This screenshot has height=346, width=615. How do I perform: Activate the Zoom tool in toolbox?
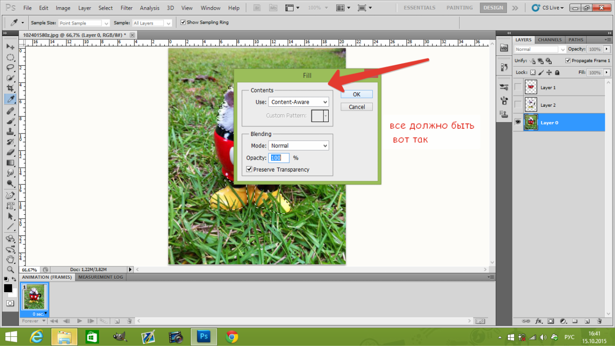(10, 270)
